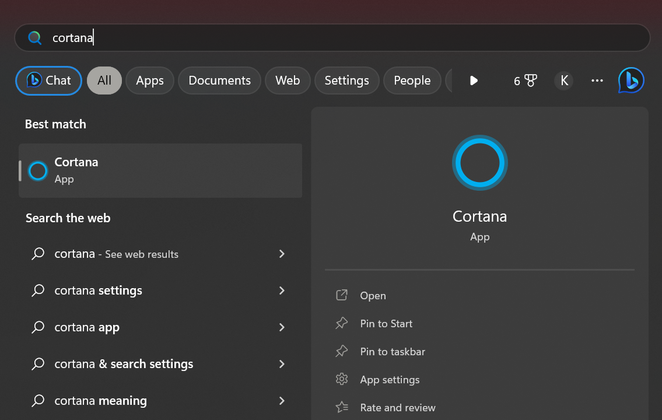This screenshot has width=662, height=420.
Task: Click the magnifier icon beside 'cortana settings'
Action: click(x=38, y=290)
